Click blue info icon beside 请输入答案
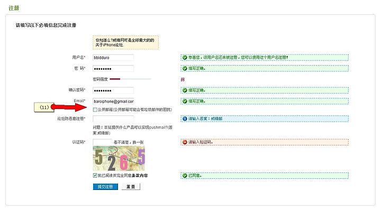Viewport: 381px width, 209px height. [x=185, y=119]
